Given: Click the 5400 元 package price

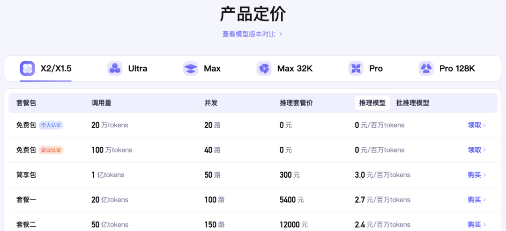Looking at the screenshot, I should pos(292,200).
